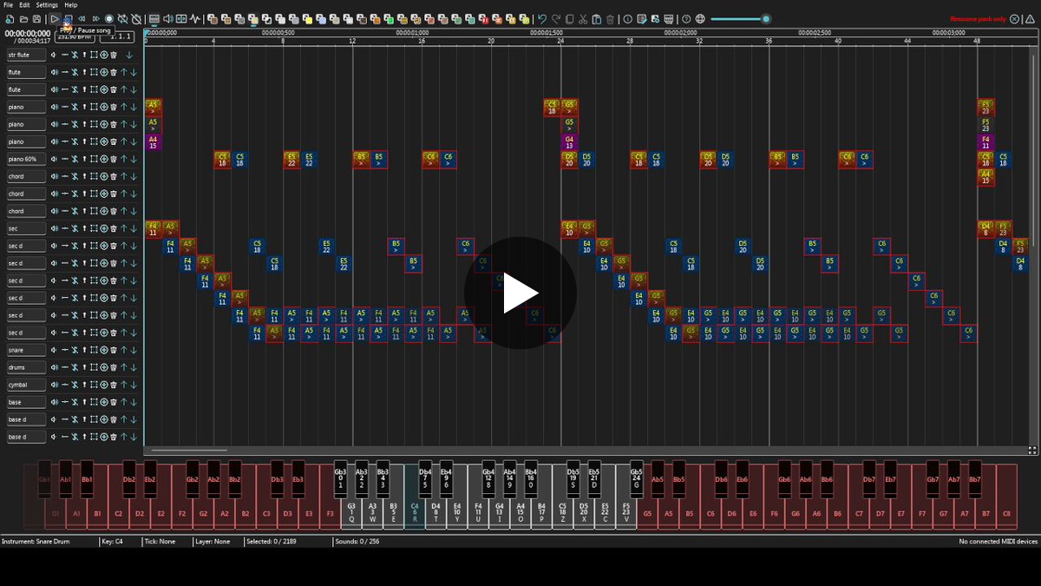This screenshot has height=586, width=1041.
Task: Toggle solo for the piano 60% layer
Action: click(x=84, y=159)
